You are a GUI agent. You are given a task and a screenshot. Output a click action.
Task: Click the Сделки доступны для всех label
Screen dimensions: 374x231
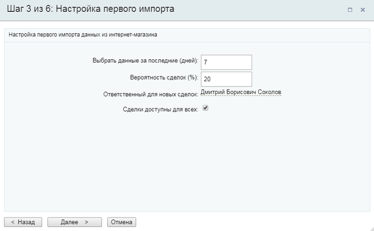click(160, 109)
